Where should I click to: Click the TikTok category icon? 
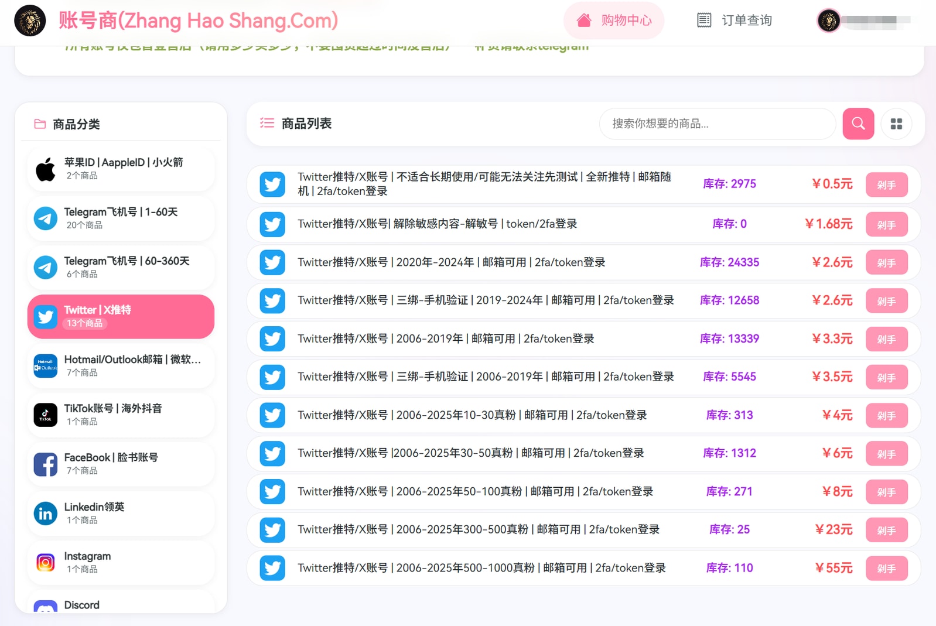46,415
